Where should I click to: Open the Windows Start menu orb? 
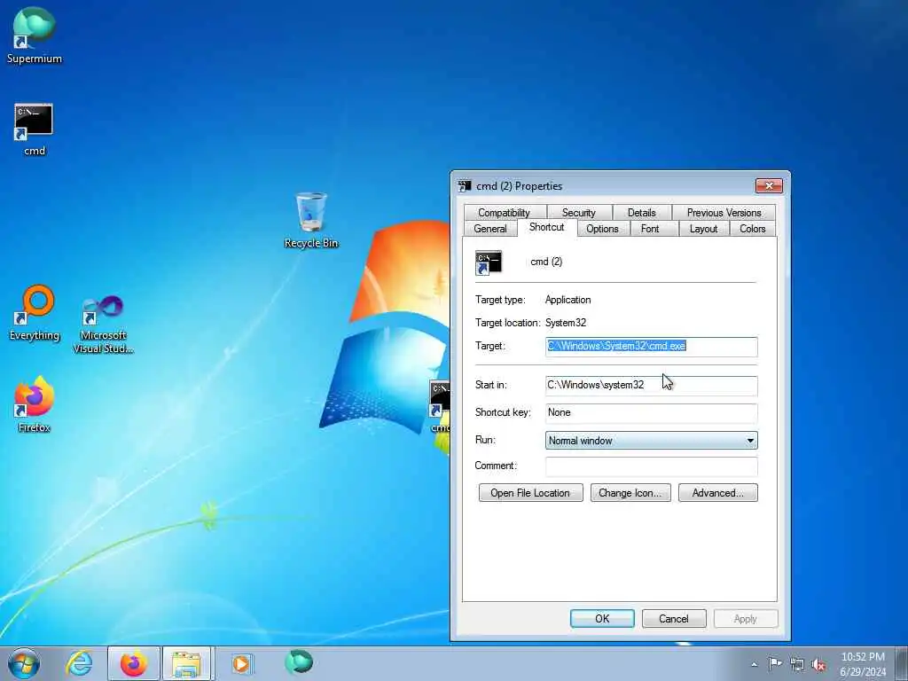click(24, 663)
